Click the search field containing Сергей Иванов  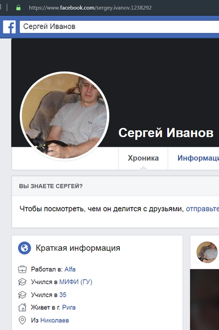pos(119,27)
